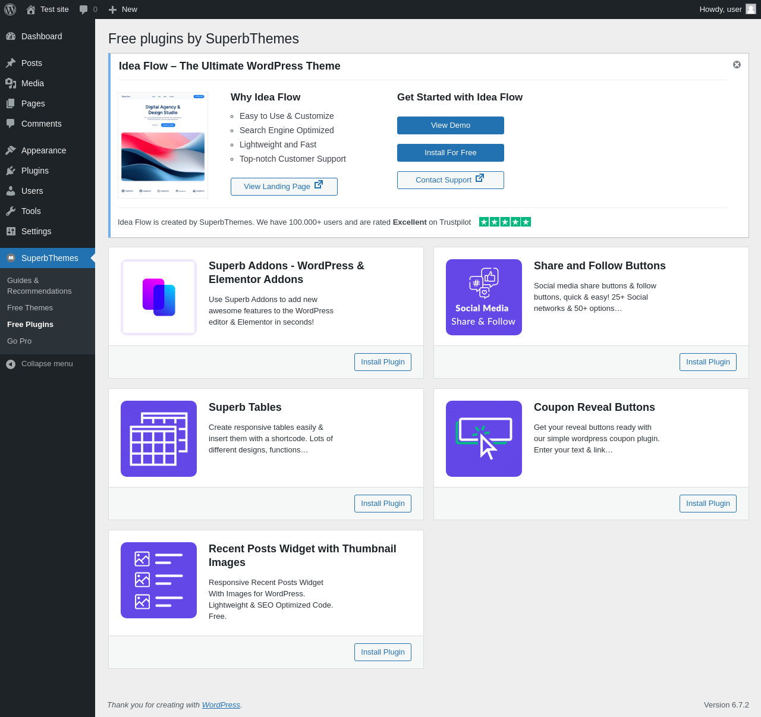Follow the WordPress footer link
Screen dimensions: 761x717
point(221,705)
